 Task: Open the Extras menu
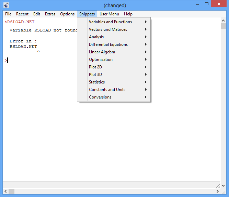pos(50,14)
